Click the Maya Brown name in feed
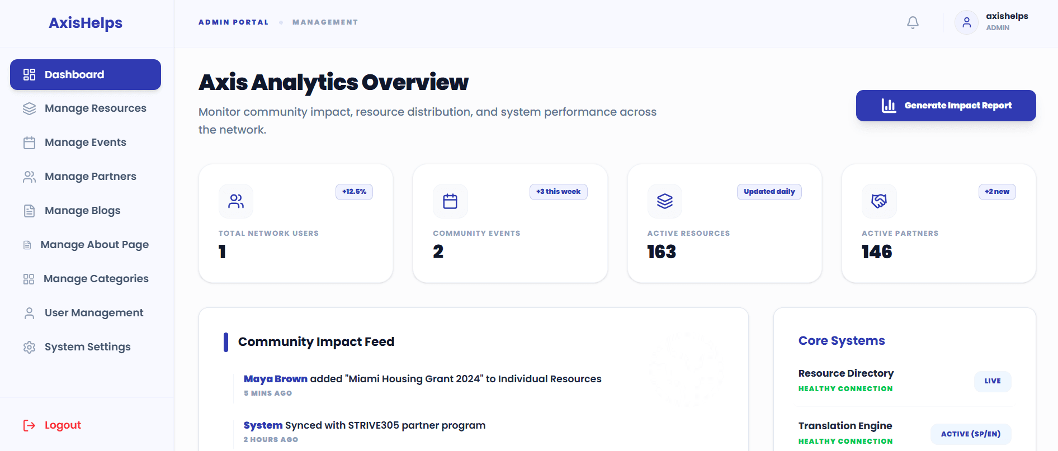The height and width of the screenshot is (451, 1058). 276,379
